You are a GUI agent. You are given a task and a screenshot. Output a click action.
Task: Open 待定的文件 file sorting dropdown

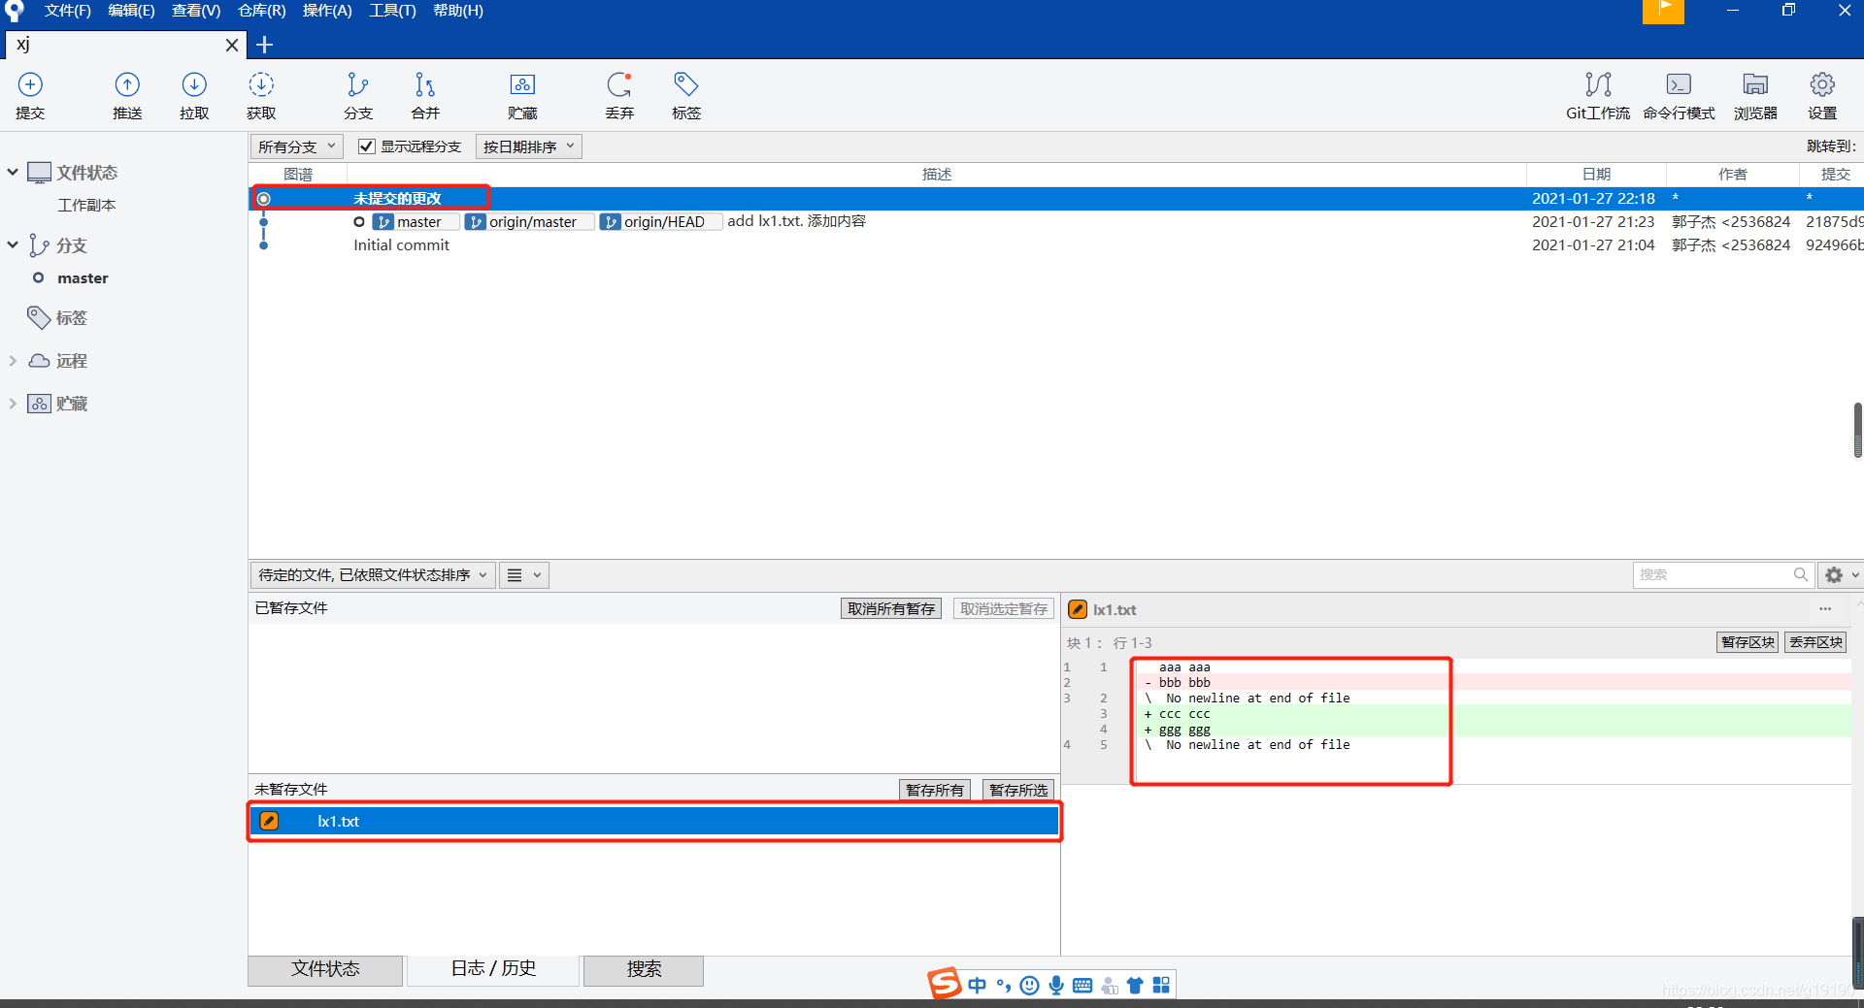pos(373,574)
